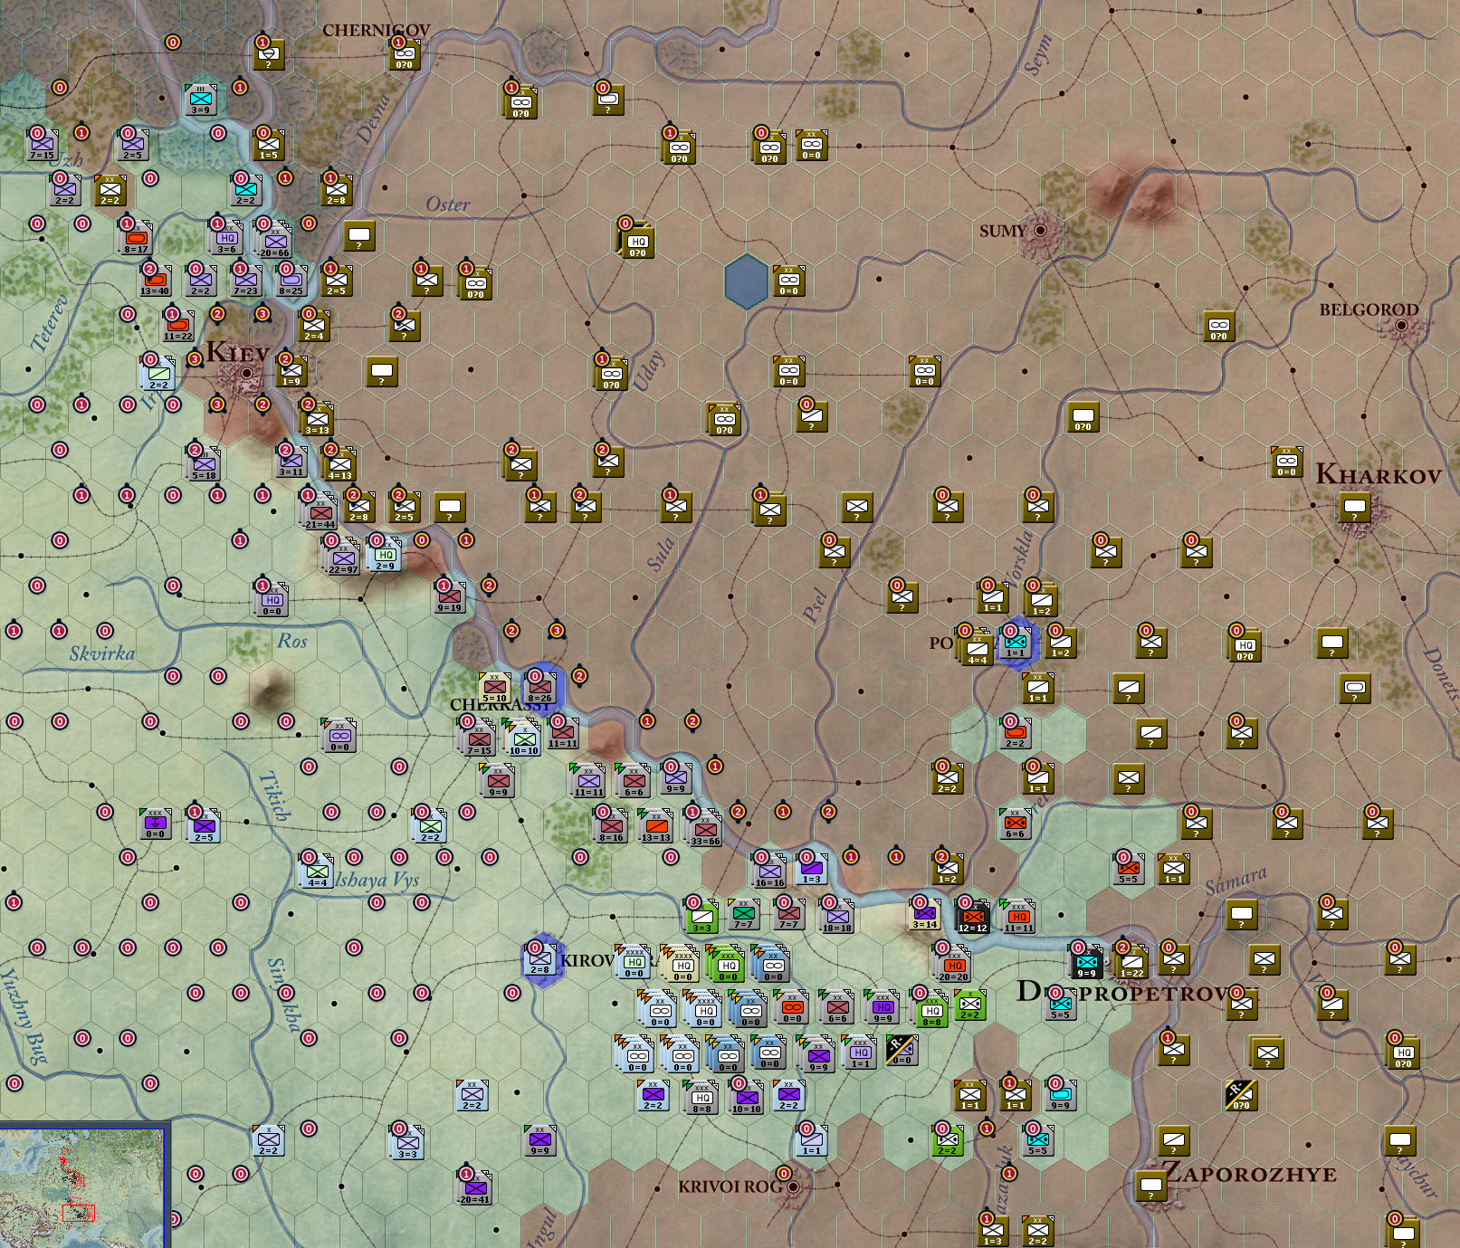Pick the olive stack labeled 4=13
1460x1248 pixels.
(340, 465)
